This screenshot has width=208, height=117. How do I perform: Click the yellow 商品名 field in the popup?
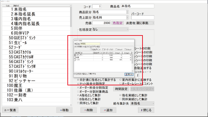pyautogui.click(x=90, y=44)
